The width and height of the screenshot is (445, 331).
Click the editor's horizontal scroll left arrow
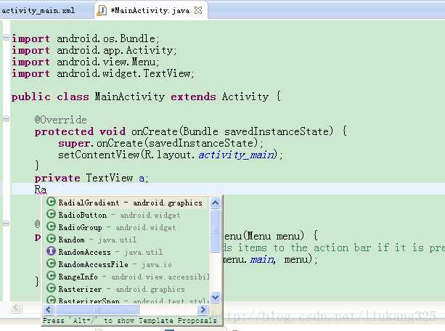click(x=16, y=308)
